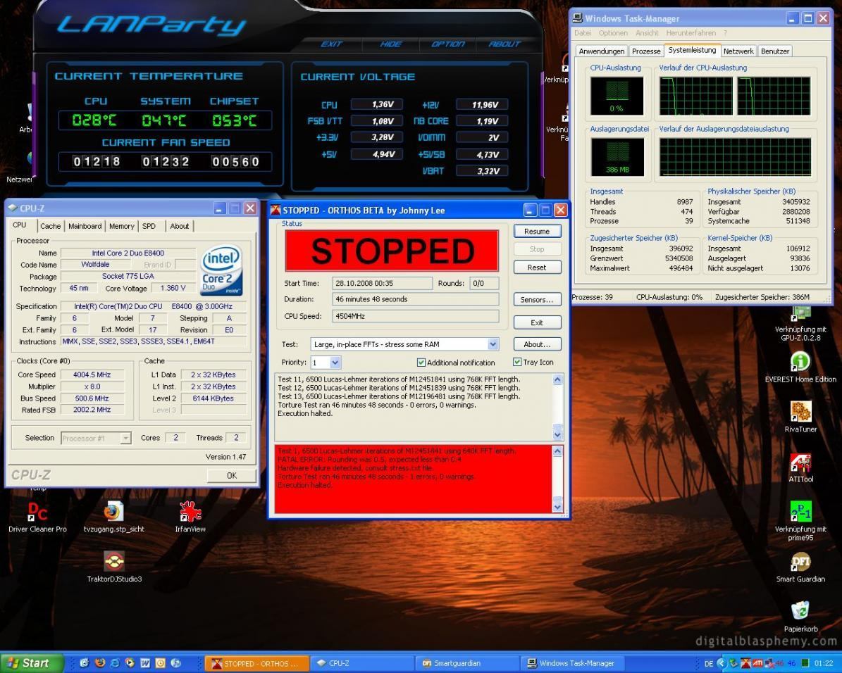Open the GPU-Z 0.2.8 shortcut
This screenshot has width=842, height=673.
pos(800,323)
